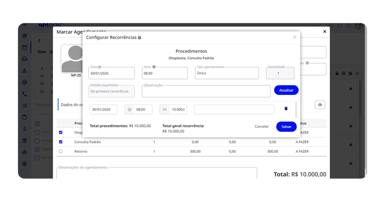
Task: Click the Observação text field
Action: (x=206, y=91)
